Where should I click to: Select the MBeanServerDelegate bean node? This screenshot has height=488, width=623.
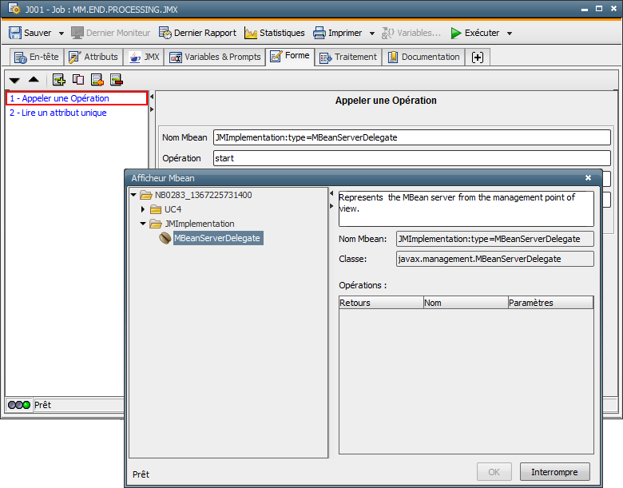[216, 238]
